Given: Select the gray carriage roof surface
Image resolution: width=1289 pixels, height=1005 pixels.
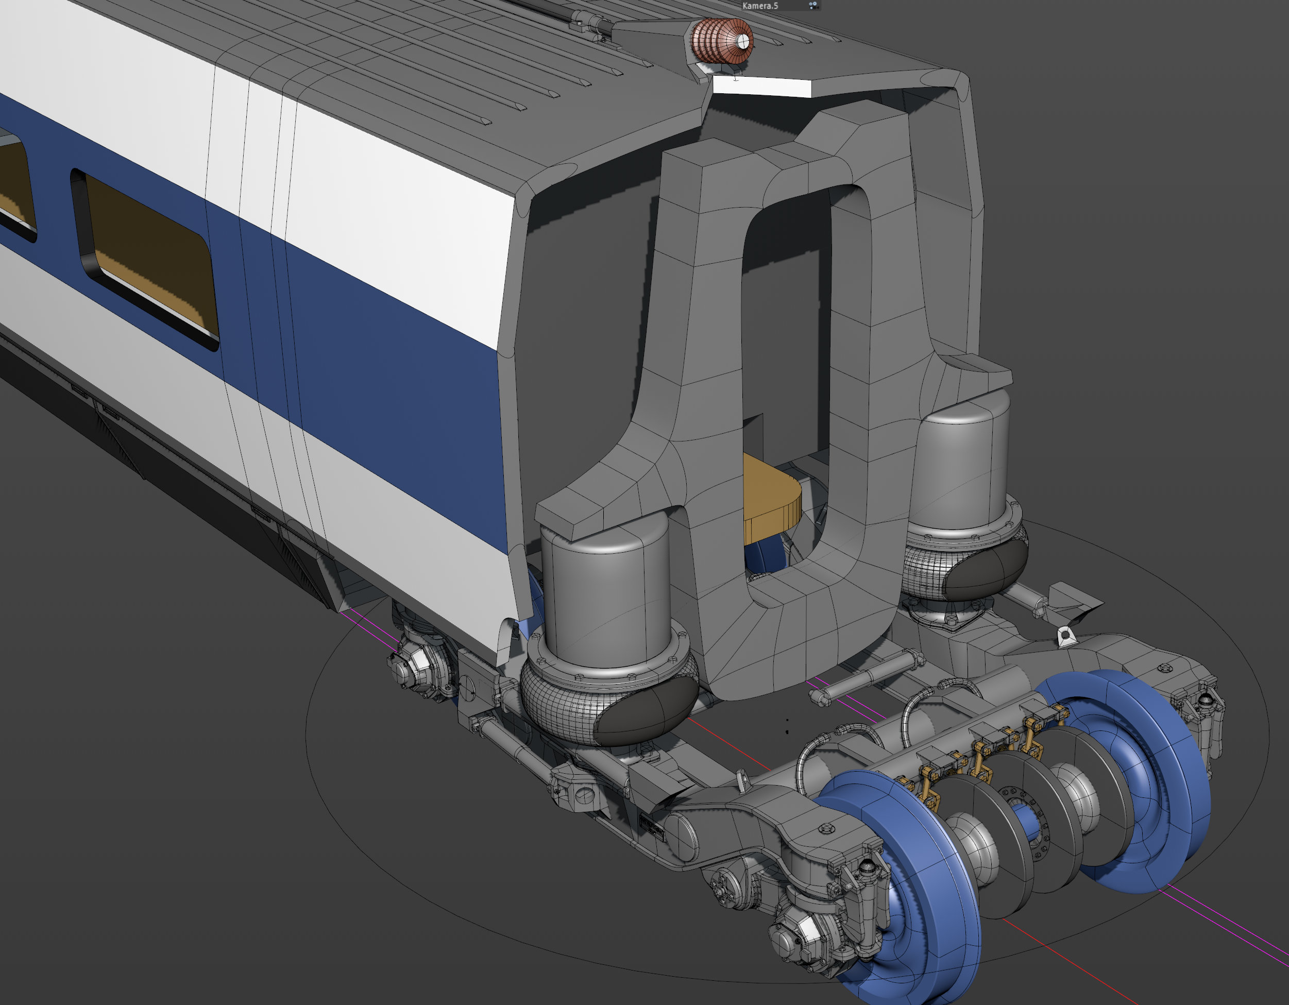Looking at the screenshot, I should tap(413, 65).
